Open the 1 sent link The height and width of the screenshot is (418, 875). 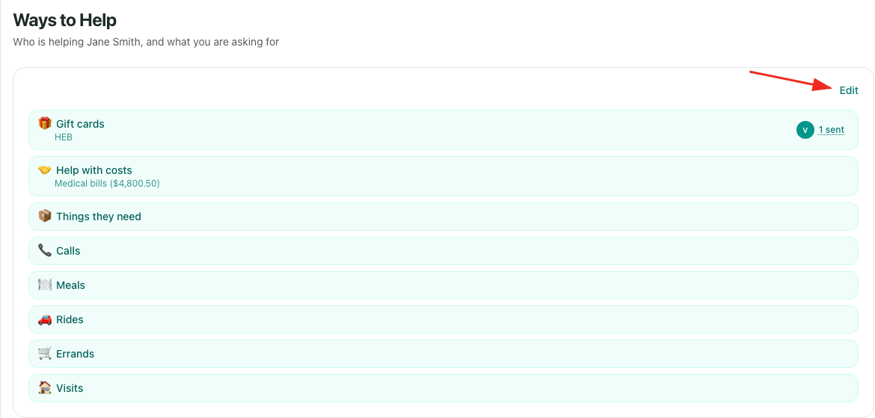pyautogui.click(x=831, y=130)
